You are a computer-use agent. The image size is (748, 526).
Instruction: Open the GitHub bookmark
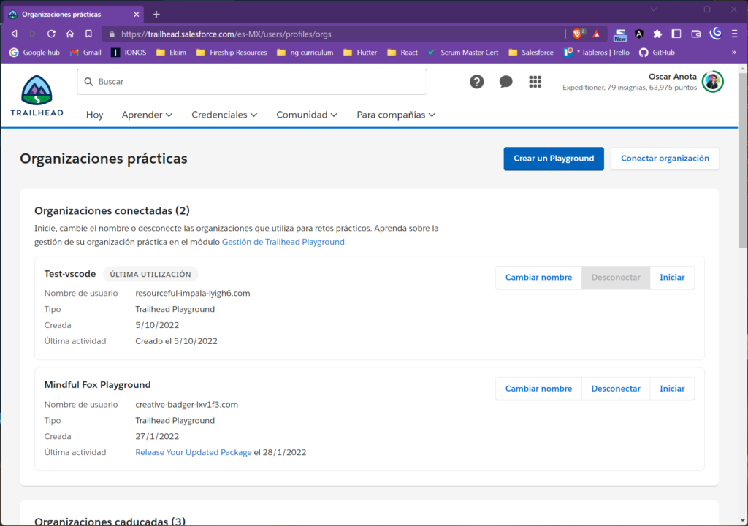click(657, 53)
